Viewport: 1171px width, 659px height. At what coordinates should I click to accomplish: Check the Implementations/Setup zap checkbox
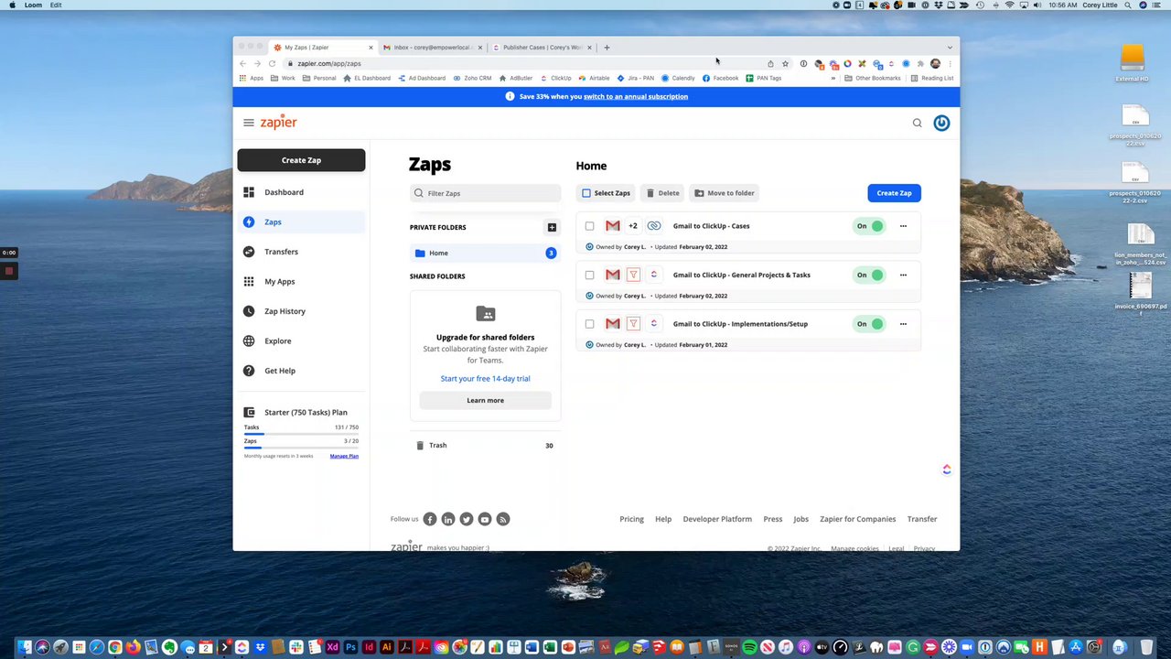pyautogui.click(x=589, y=324)
